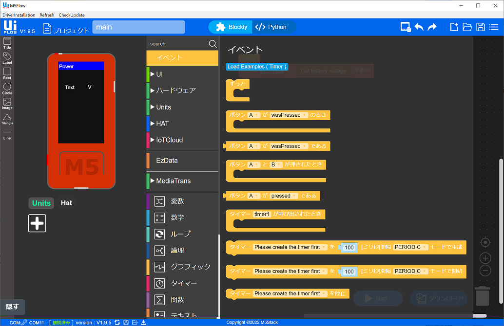Expand the HAT block category
The image size is (504, 326).
182,124
